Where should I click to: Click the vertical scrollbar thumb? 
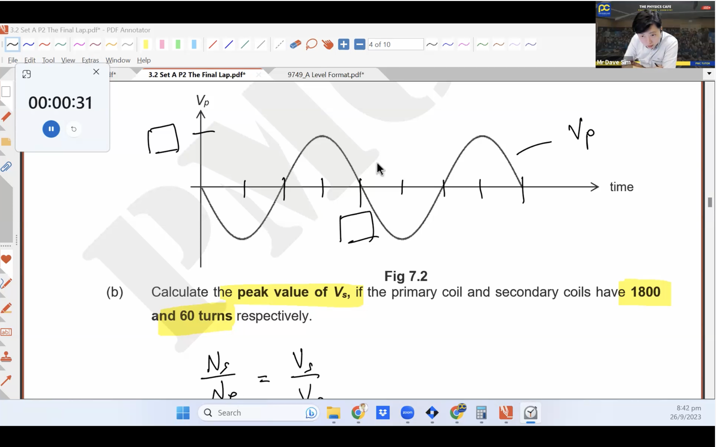(710, 202)
